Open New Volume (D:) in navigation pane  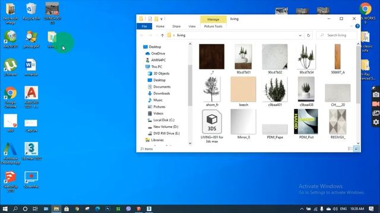(163, 127)
